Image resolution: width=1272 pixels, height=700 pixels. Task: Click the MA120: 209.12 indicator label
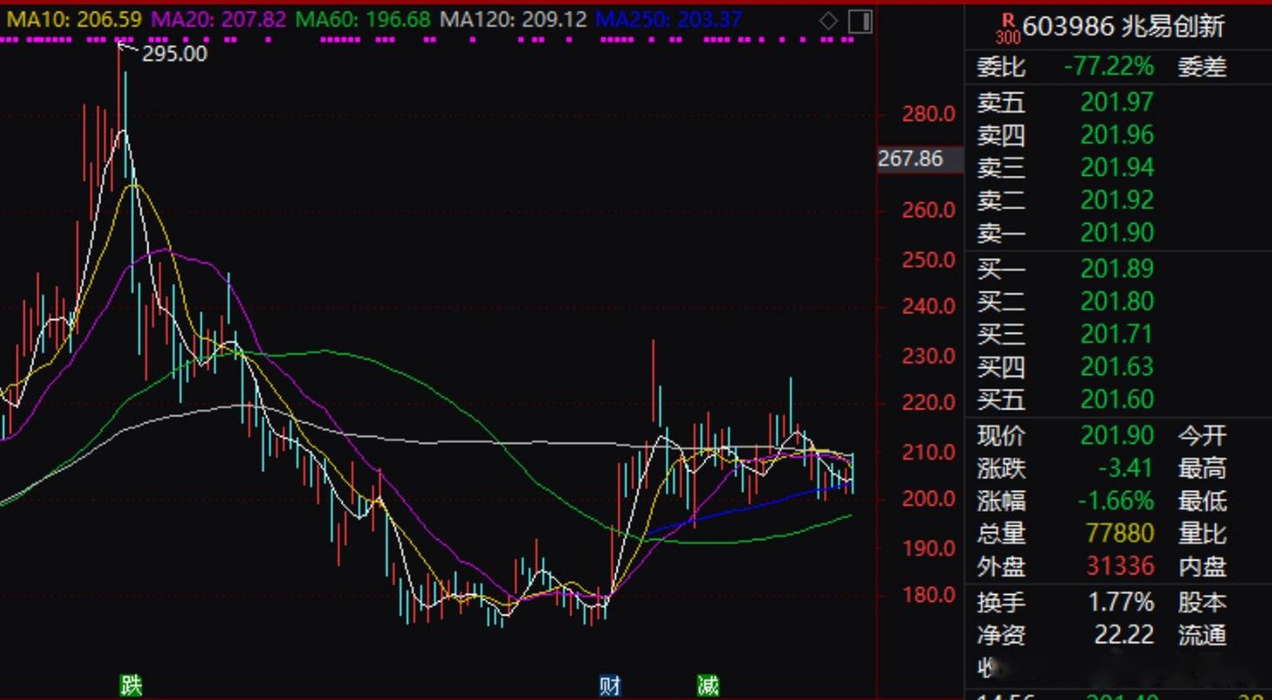[x=513, y=18]
